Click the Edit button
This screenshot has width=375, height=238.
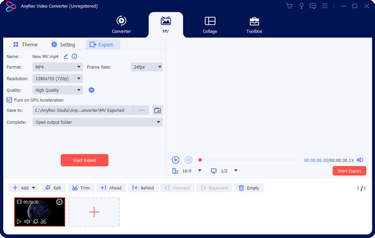point(53,188)
